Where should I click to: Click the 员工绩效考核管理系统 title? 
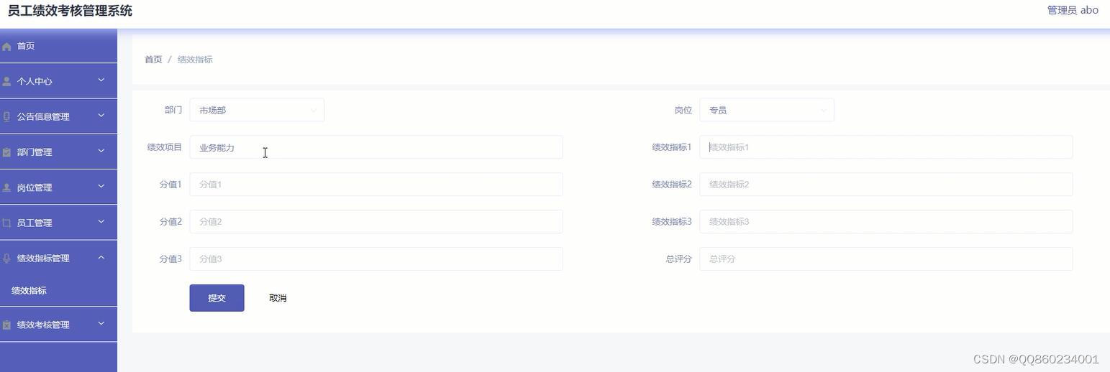(x=70, y=11)
